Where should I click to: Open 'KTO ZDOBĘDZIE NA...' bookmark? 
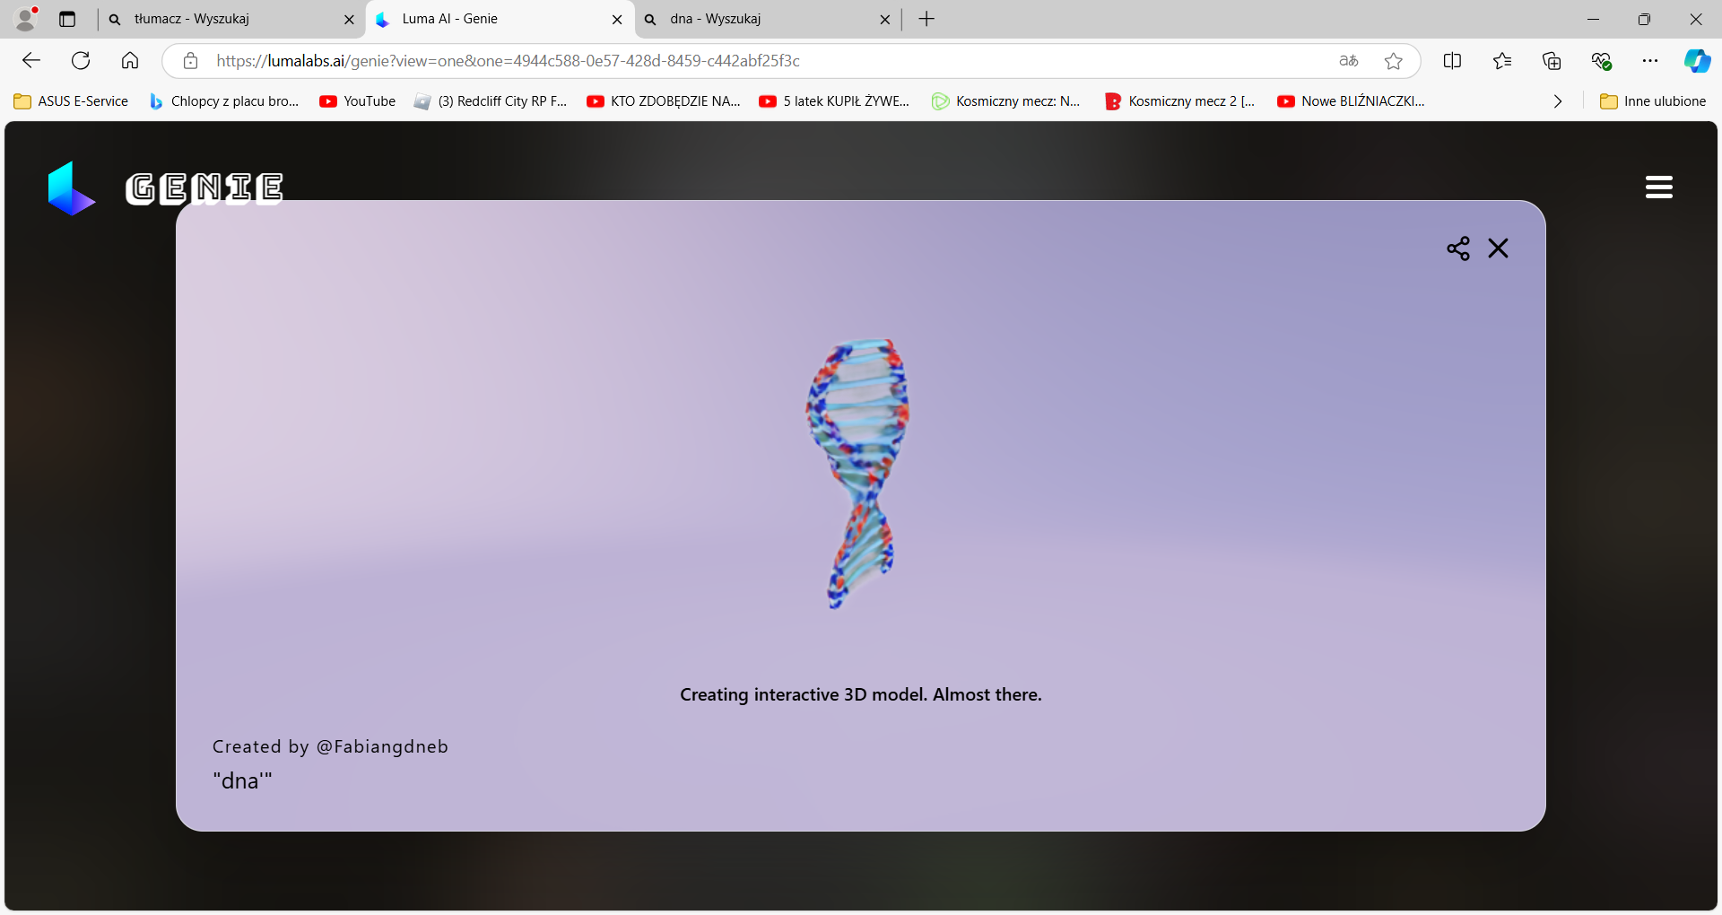(x=664, y=101)
